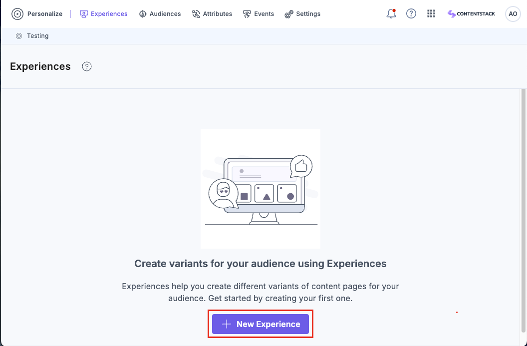Open the Audiences tab
The height and width of the screenshot is (346, 527).
tap(160, 14)
